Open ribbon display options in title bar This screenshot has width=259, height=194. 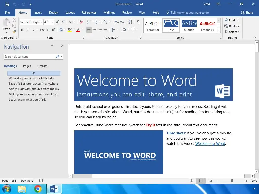pyautogui.click(x=218, y=4)
